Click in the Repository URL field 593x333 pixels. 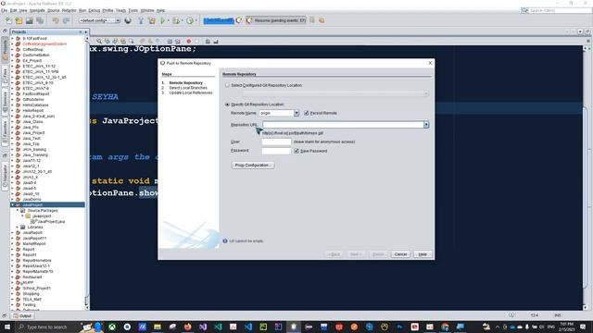pyautogui.click(x=343, y=125)
